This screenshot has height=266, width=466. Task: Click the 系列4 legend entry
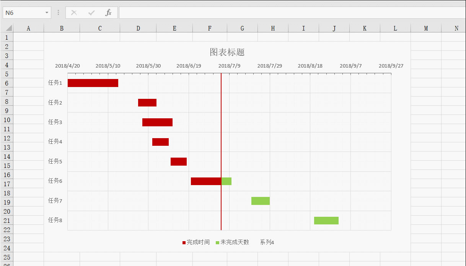267,242
